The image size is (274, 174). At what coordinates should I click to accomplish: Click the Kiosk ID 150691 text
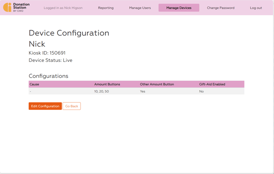coord(47,53)
